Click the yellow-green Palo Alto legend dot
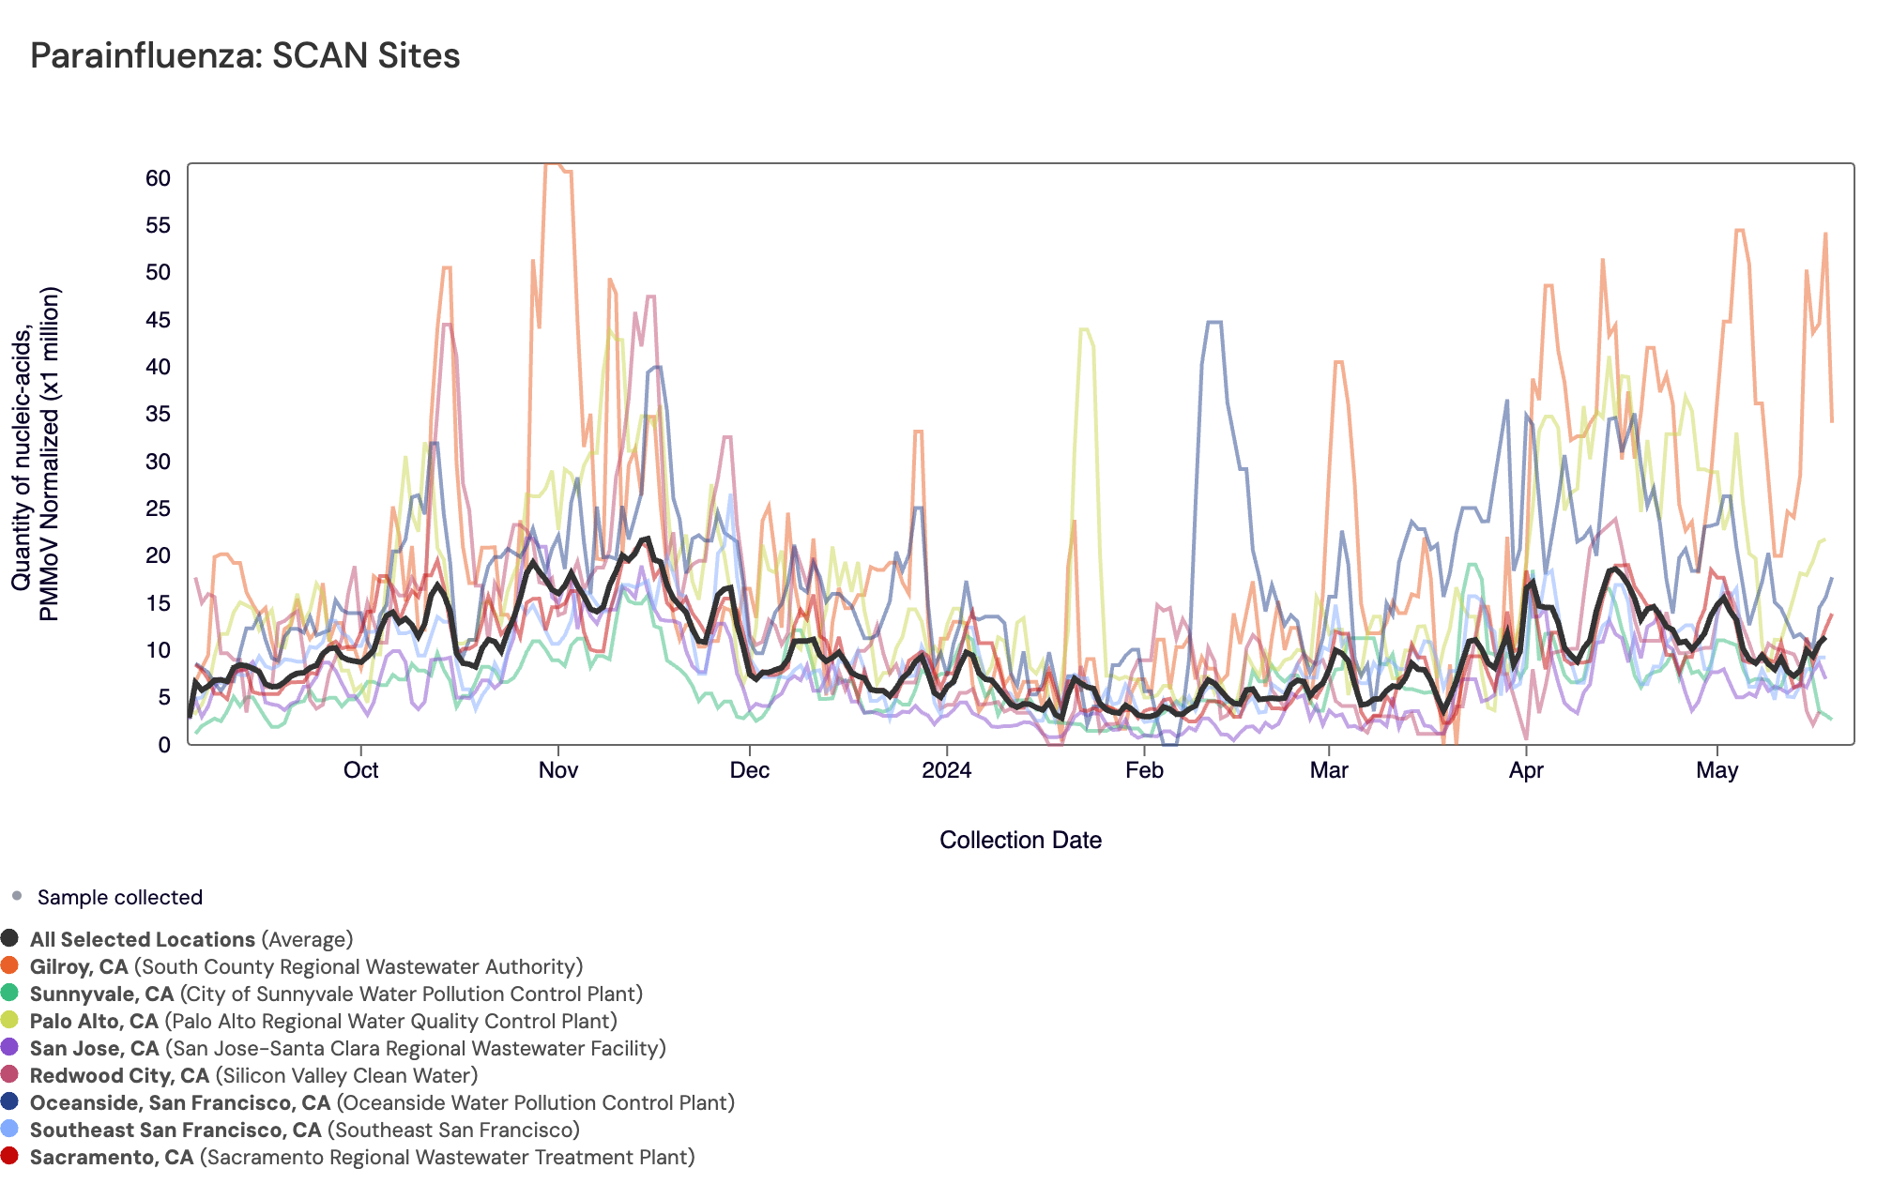The height and width of the screenshot is (1184, 1892). coord(9,1020)
